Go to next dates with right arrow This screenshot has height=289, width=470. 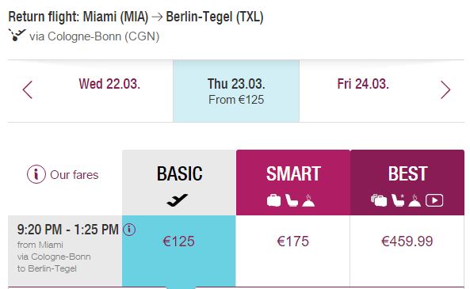(445, 89)
